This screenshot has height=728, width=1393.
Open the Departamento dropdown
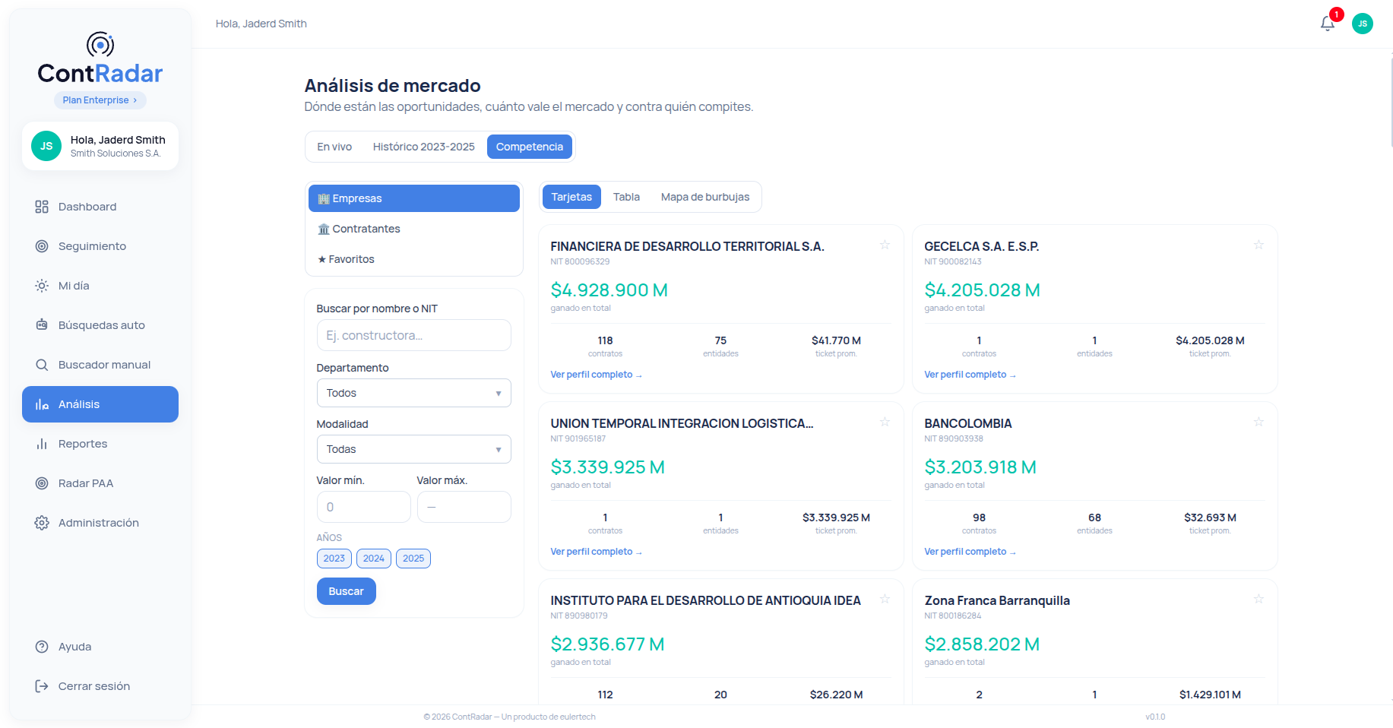(x=413, y=393)
